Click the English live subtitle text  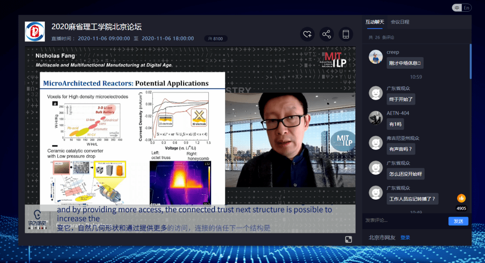click(x=194, y=214)
